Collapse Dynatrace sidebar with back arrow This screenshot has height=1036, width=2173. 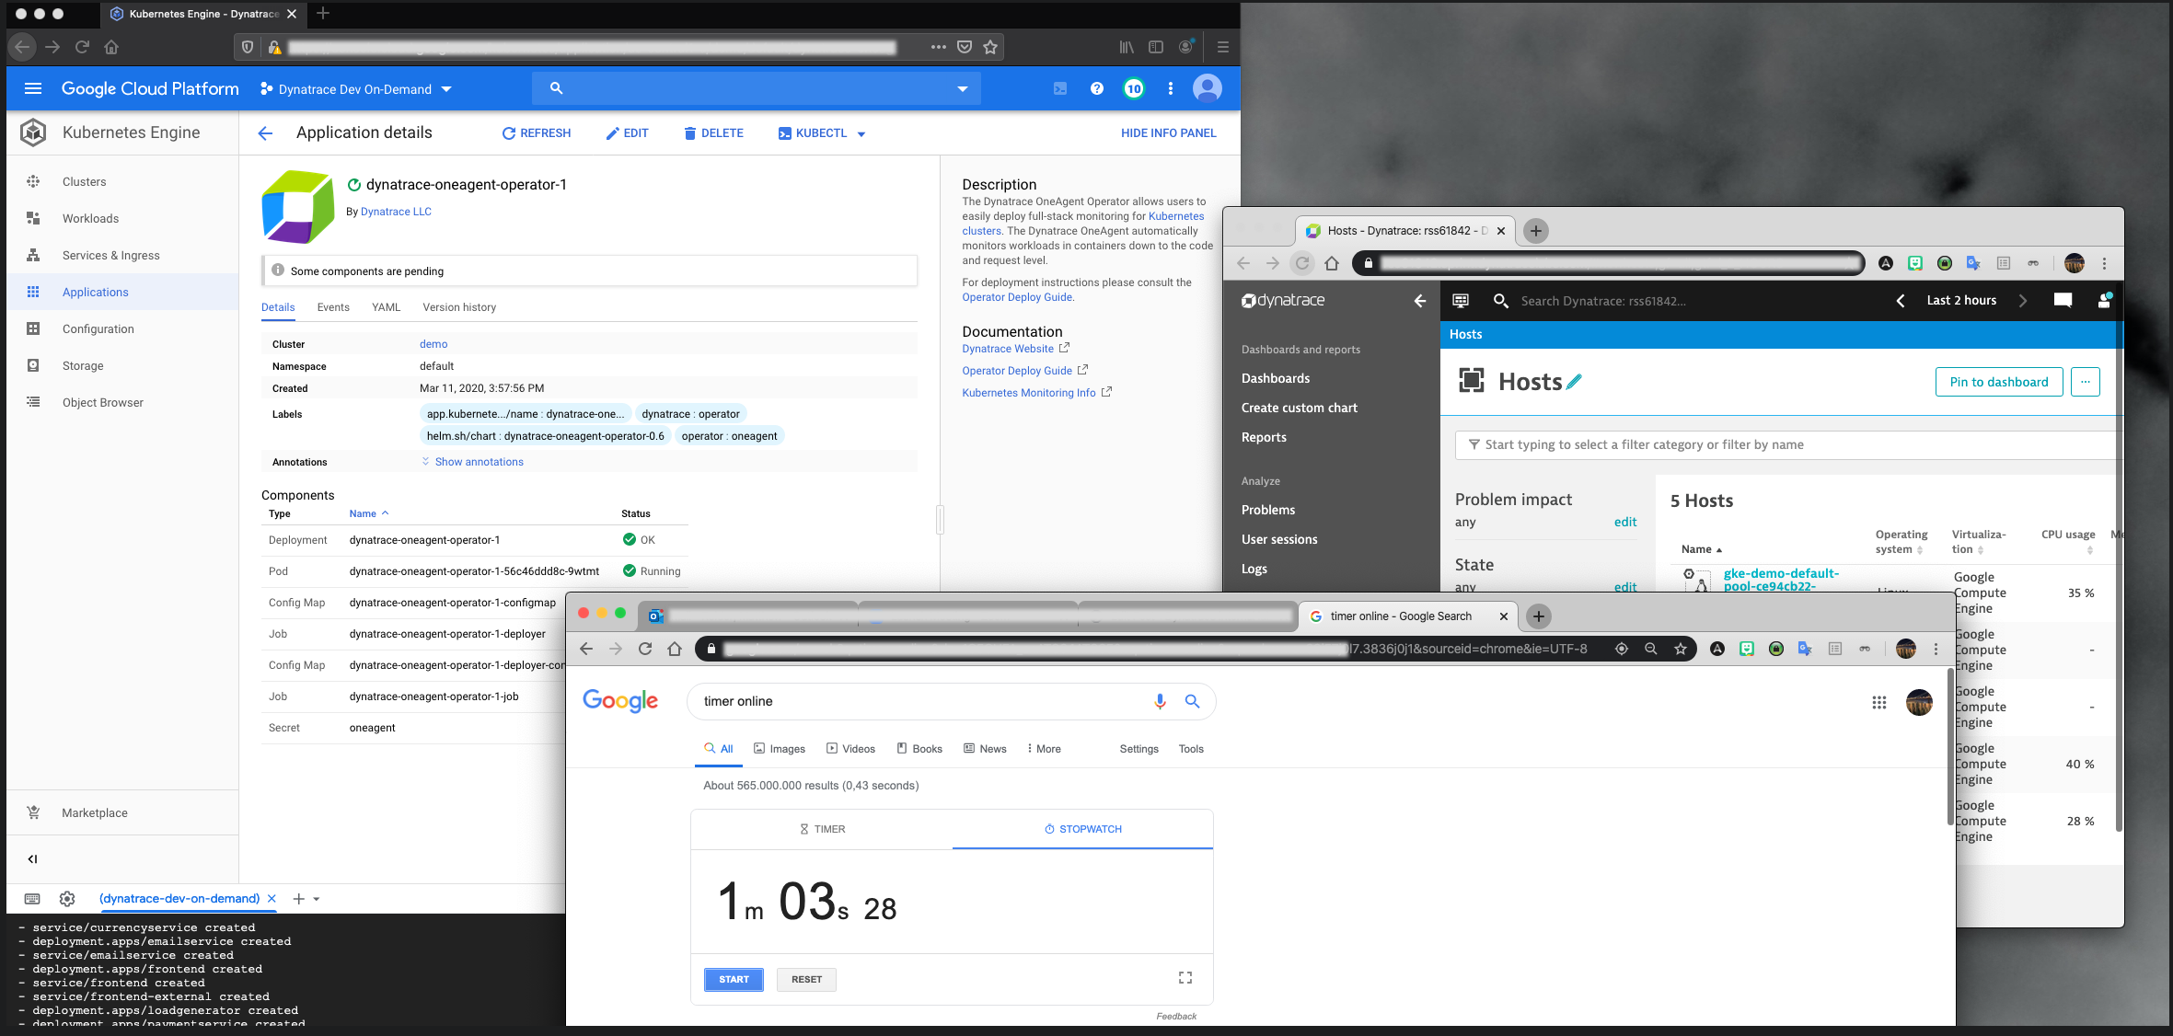pos(1419,301)
